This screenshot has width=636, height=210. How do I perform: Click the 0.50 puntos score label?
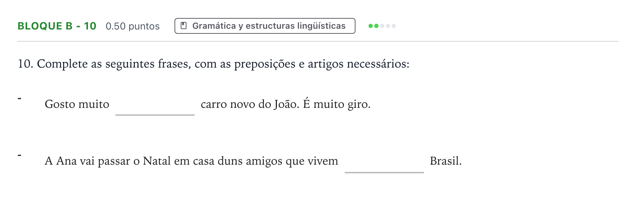[x=133, y=26]
